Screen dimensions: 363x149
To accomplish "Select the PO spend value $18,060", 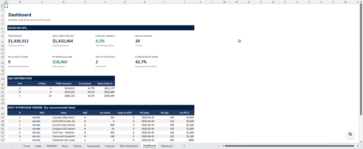I will pos(60,62).
